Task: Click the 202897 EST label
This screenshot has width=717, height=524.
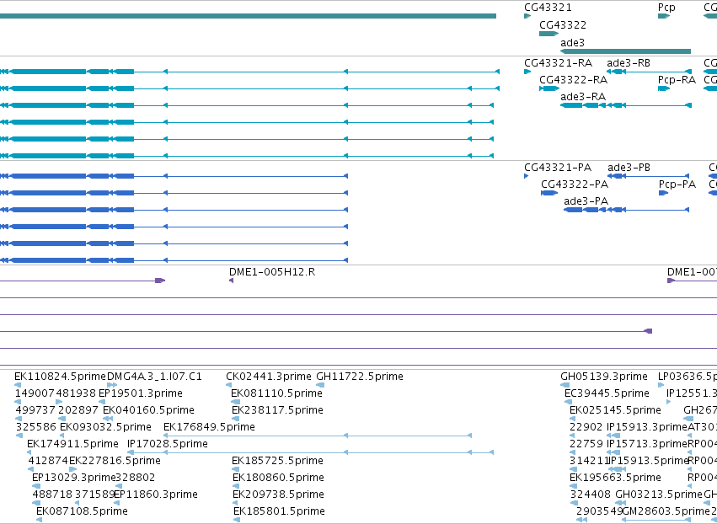Action: click(78, 410)
